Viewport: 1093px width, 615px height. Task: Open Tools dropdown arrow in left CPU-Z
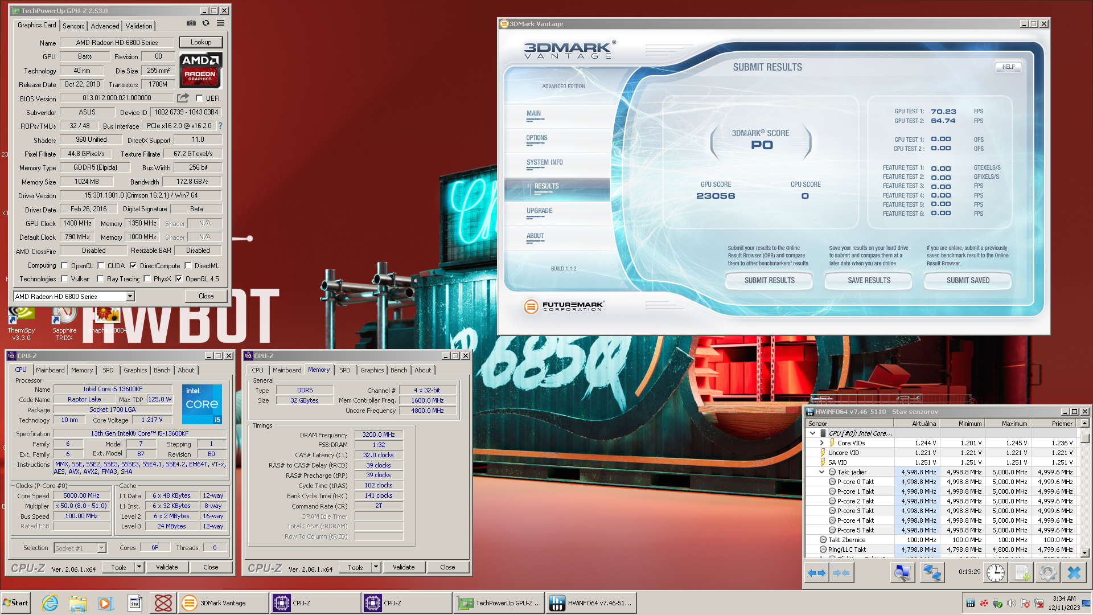click(139, 567)
